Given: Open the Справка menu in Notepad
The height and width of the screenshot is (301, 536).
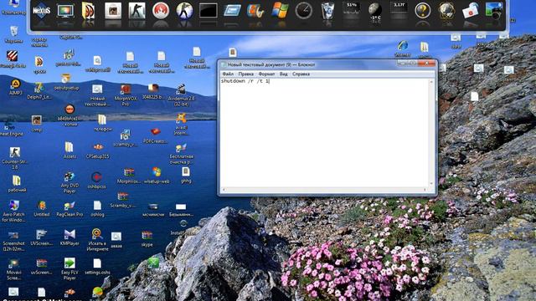Looking at the screenshot, I should pyautogui.click(x=301, y=74).
